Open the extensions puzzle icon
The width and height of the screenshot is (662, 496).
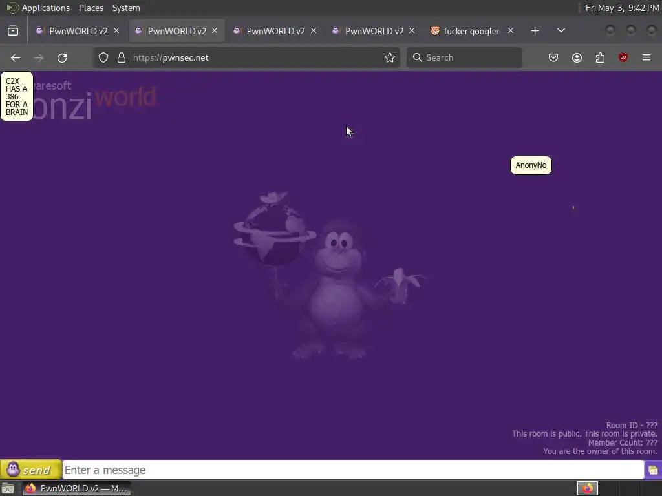coord(600,57)
